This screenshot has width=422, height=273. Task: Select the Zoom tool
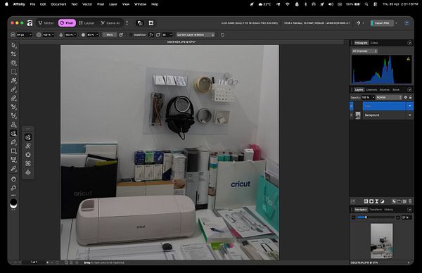(13, 188)
